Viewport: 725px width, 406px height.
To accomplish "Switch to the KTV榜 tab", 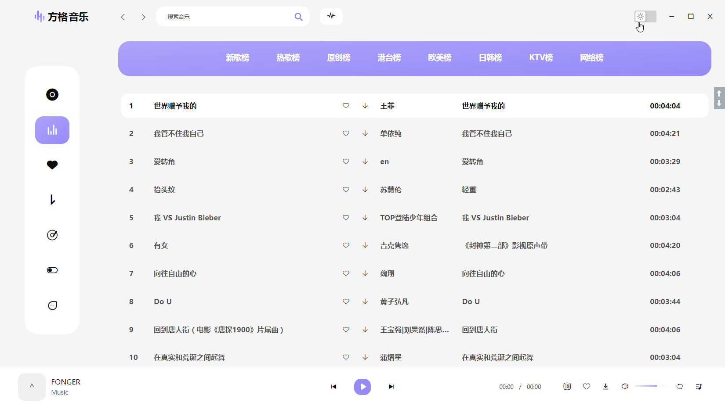I will click(x=541, y=58).
